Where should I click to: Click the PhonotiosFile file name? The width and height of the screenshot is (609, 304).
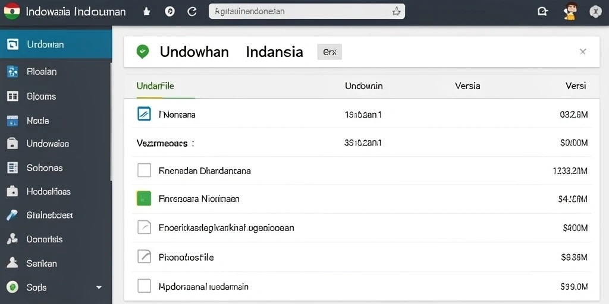coord(186,257)
